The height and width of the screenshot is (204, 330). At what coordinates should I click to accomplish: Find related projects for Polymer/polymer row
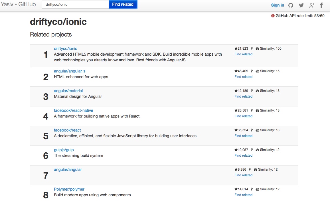(243, 195)
